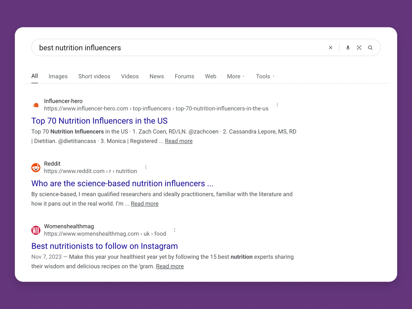Open Top 70 Nutrition Influencers in the US
The height and width of the screenshot is (309, 412).
click(99, 121)
